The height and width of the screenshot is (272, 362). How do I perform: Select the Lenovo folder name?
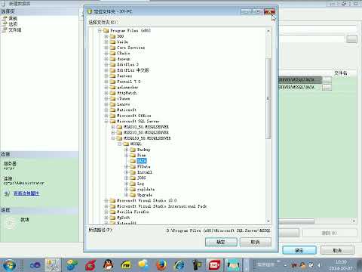pyautogui.click(x=124, y=104)
